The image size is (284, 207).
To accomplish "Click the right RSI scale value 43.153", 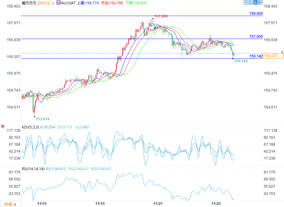I will 269,194.
